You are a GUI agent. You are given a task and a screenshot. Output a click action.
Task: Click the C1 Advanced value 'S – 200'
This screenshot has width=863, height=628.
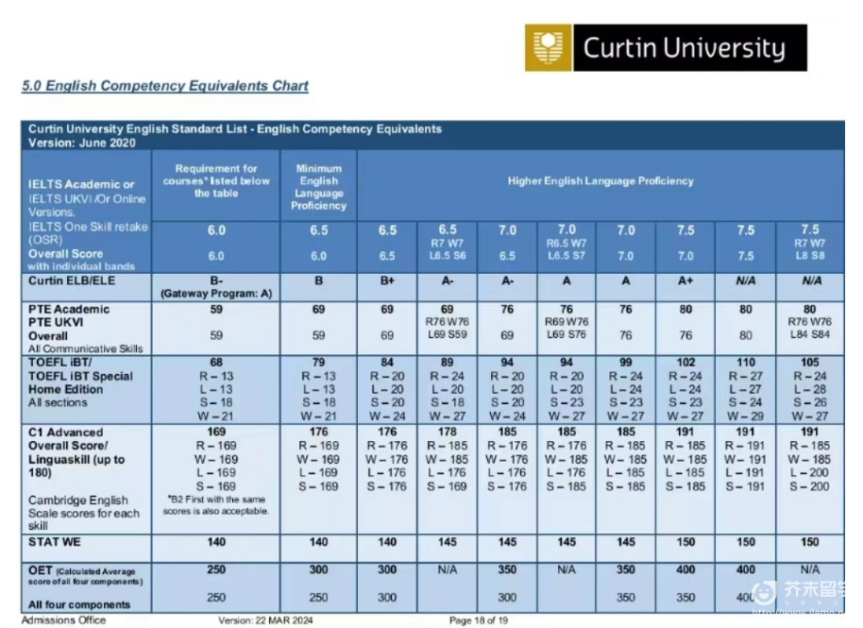(809, 486)
